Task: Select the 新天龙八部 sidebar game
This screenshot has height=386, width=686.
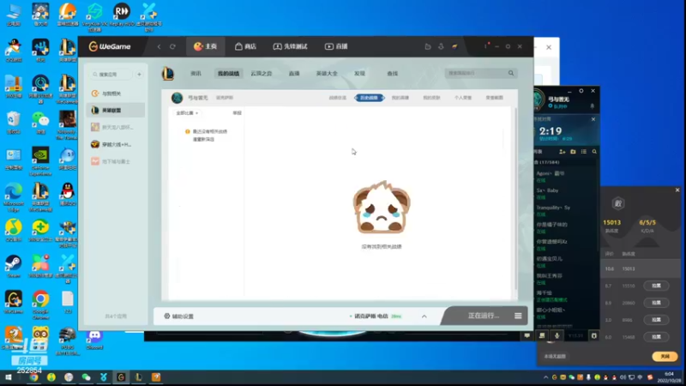Action: click(x=116, y=127)
